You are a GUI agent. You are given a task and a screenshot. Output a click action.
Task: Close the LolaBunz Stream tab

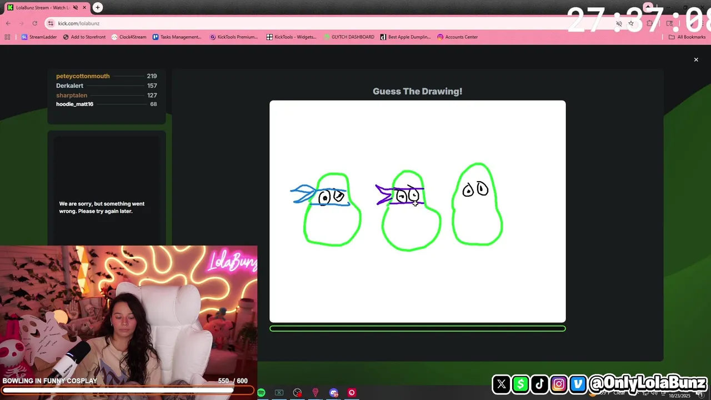84,7
